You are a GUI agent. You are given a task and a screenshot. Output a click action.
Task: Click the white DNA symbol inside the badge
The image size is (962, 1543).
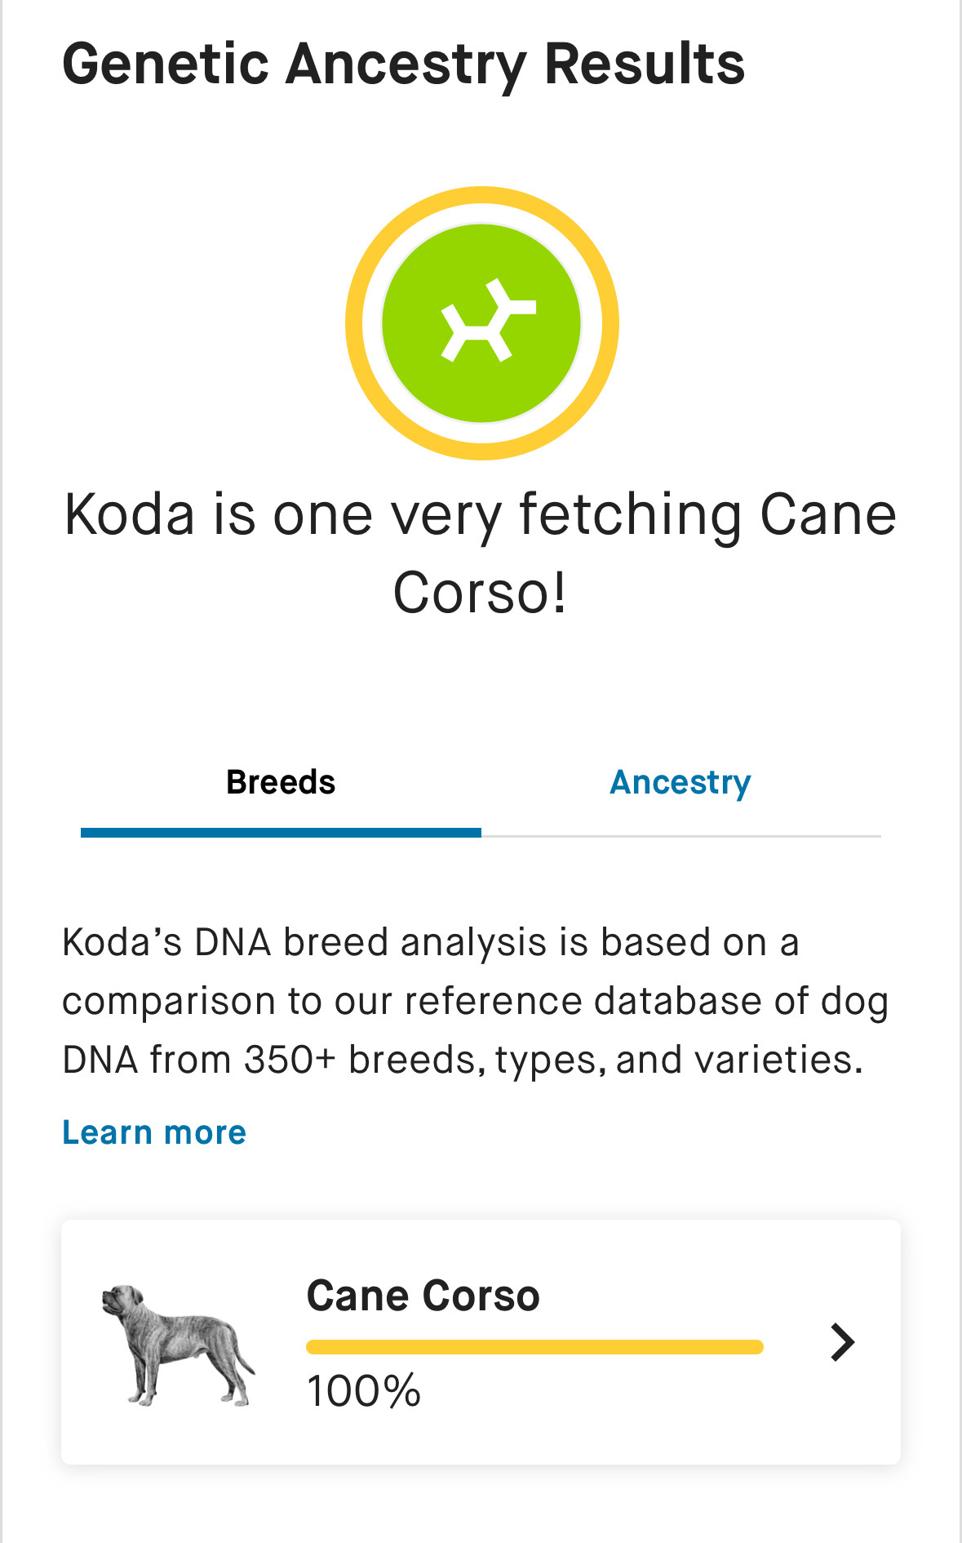coord(487,321)
